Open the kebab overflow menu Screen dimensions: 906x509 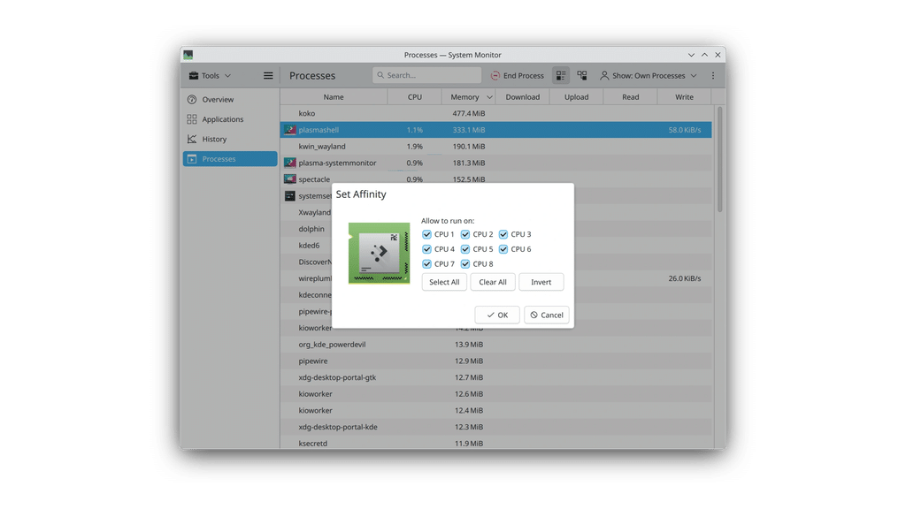[713, 76]
